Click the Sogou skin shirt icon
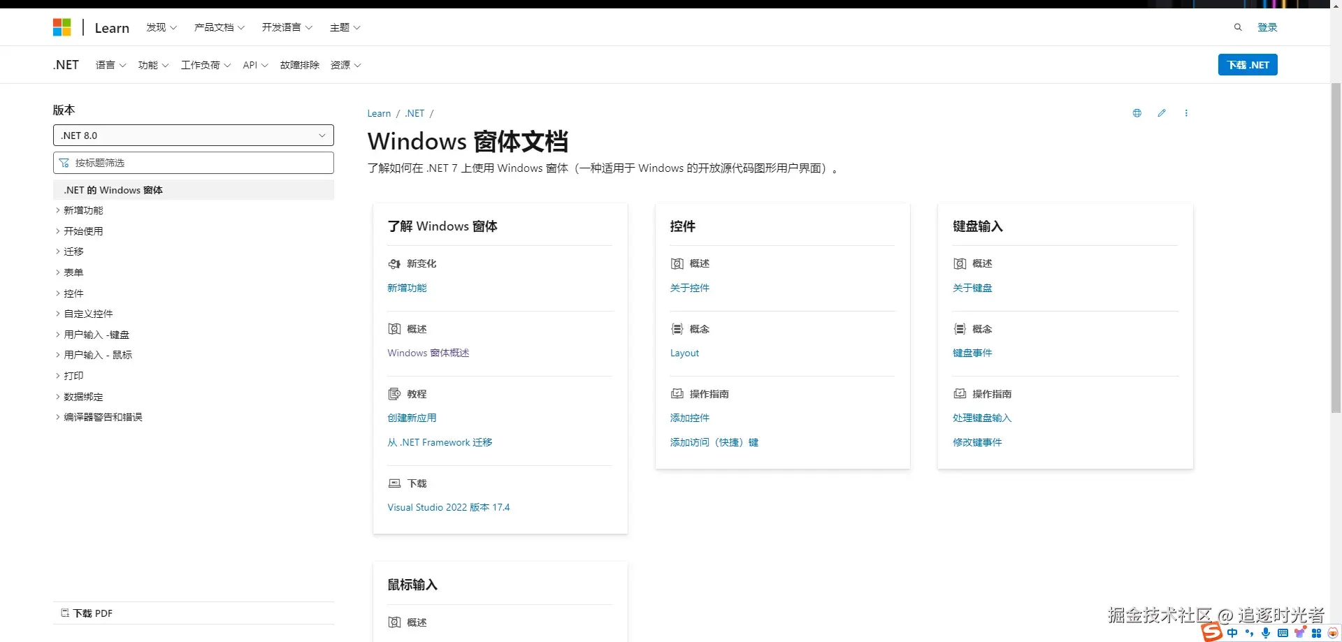 [1300, 633]
